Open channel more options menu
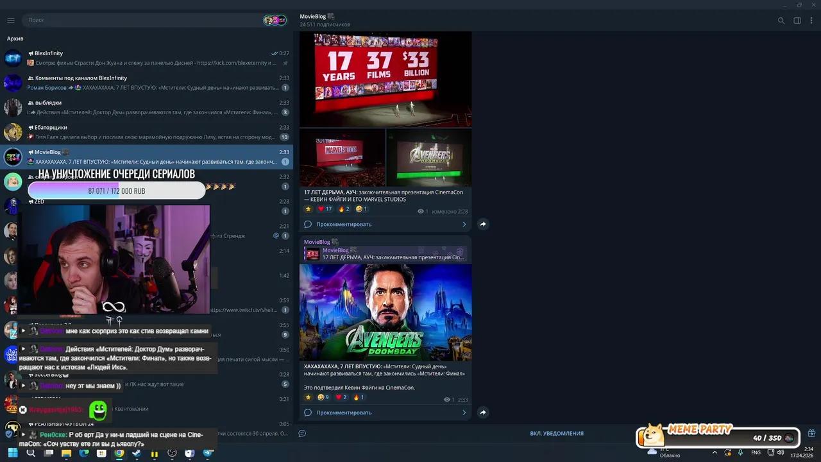This screenshot has width=821, height=462. (811, 21)
